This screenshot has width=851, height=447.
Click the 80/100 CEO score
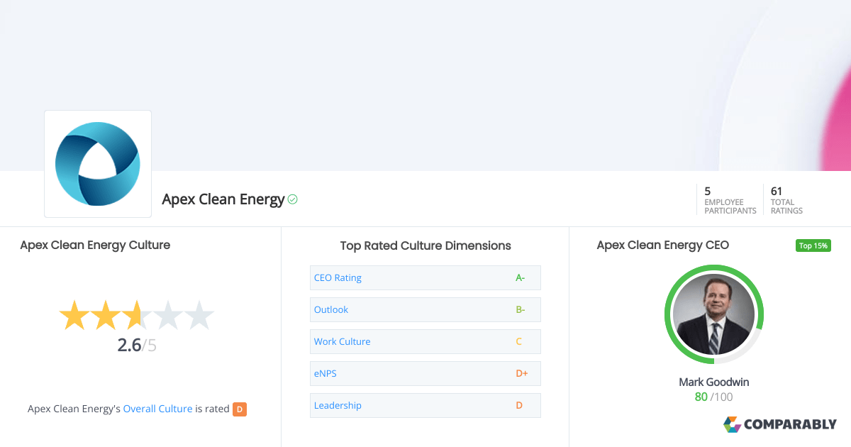click(x=713, y=397)
